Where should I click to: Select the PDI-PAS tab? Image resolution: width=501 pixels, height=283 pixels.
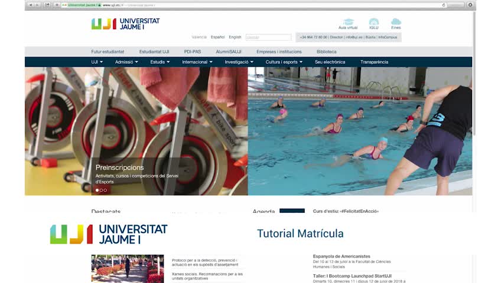pos(193,52)
